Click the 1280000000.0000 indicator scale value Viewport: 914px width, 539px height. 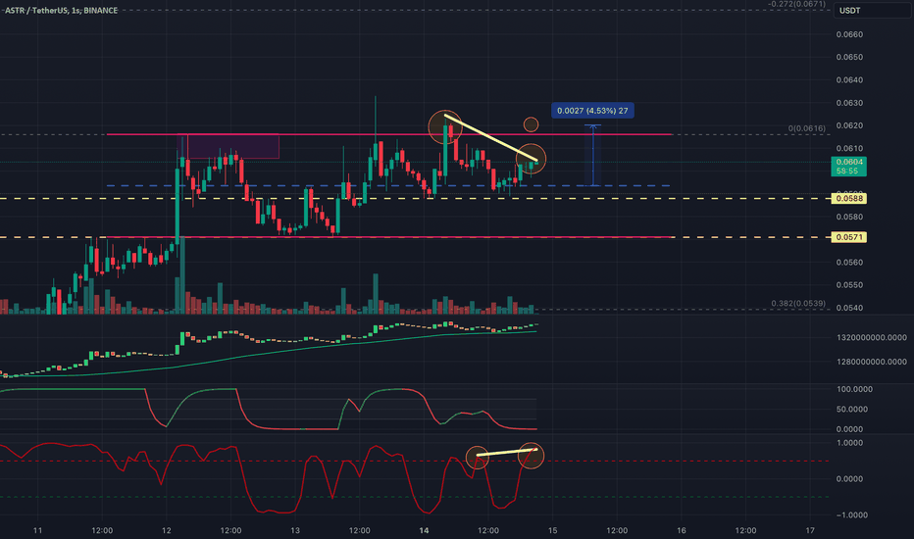tap(872, 362)
